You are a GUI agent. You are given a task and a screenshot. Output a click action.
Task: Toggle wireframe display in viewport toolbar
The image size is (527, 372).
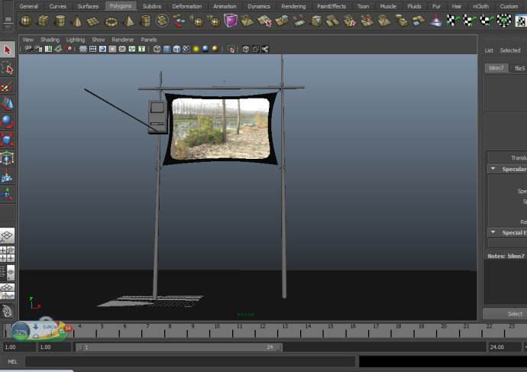(x=157, y=50)
